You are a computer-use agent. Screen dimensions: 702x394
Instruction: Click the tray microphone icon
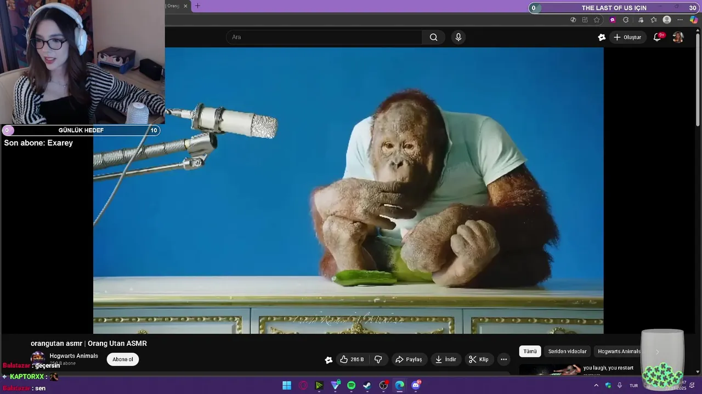[620, 385]
